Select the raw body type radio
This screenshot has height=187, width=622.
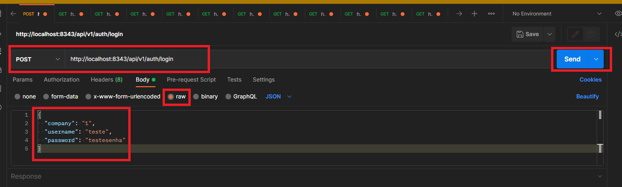[171, 97]
